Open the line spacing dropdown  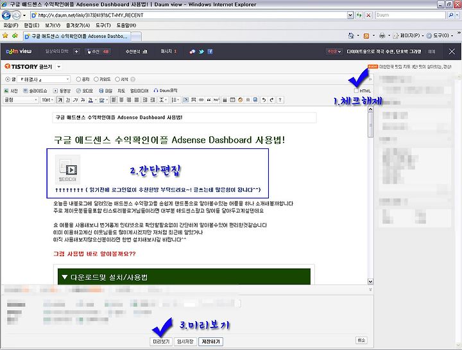(x=163, y=100)
